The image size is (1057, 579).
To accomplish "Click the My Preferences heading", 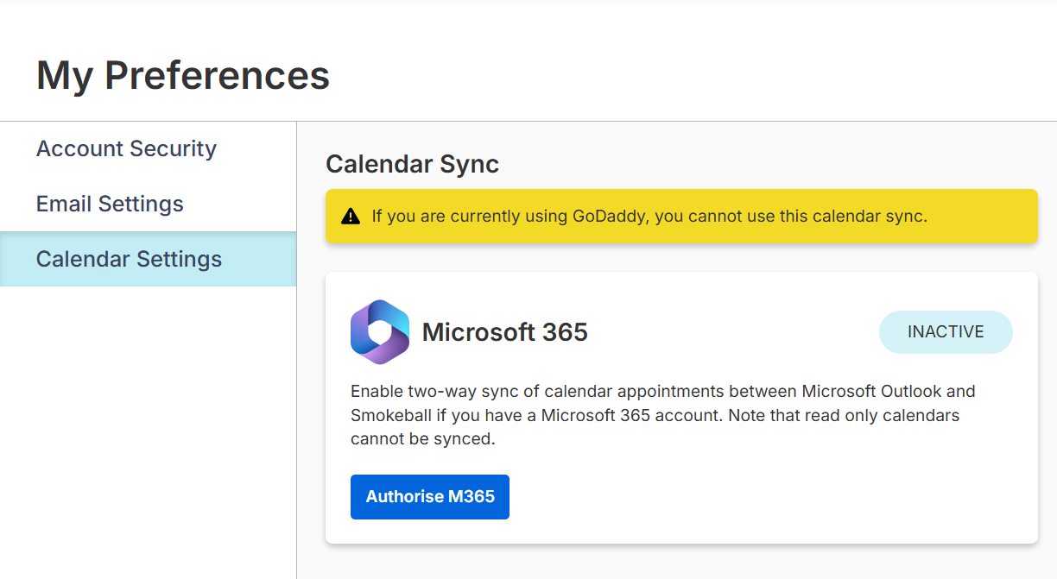I will (x=183, y=75).
